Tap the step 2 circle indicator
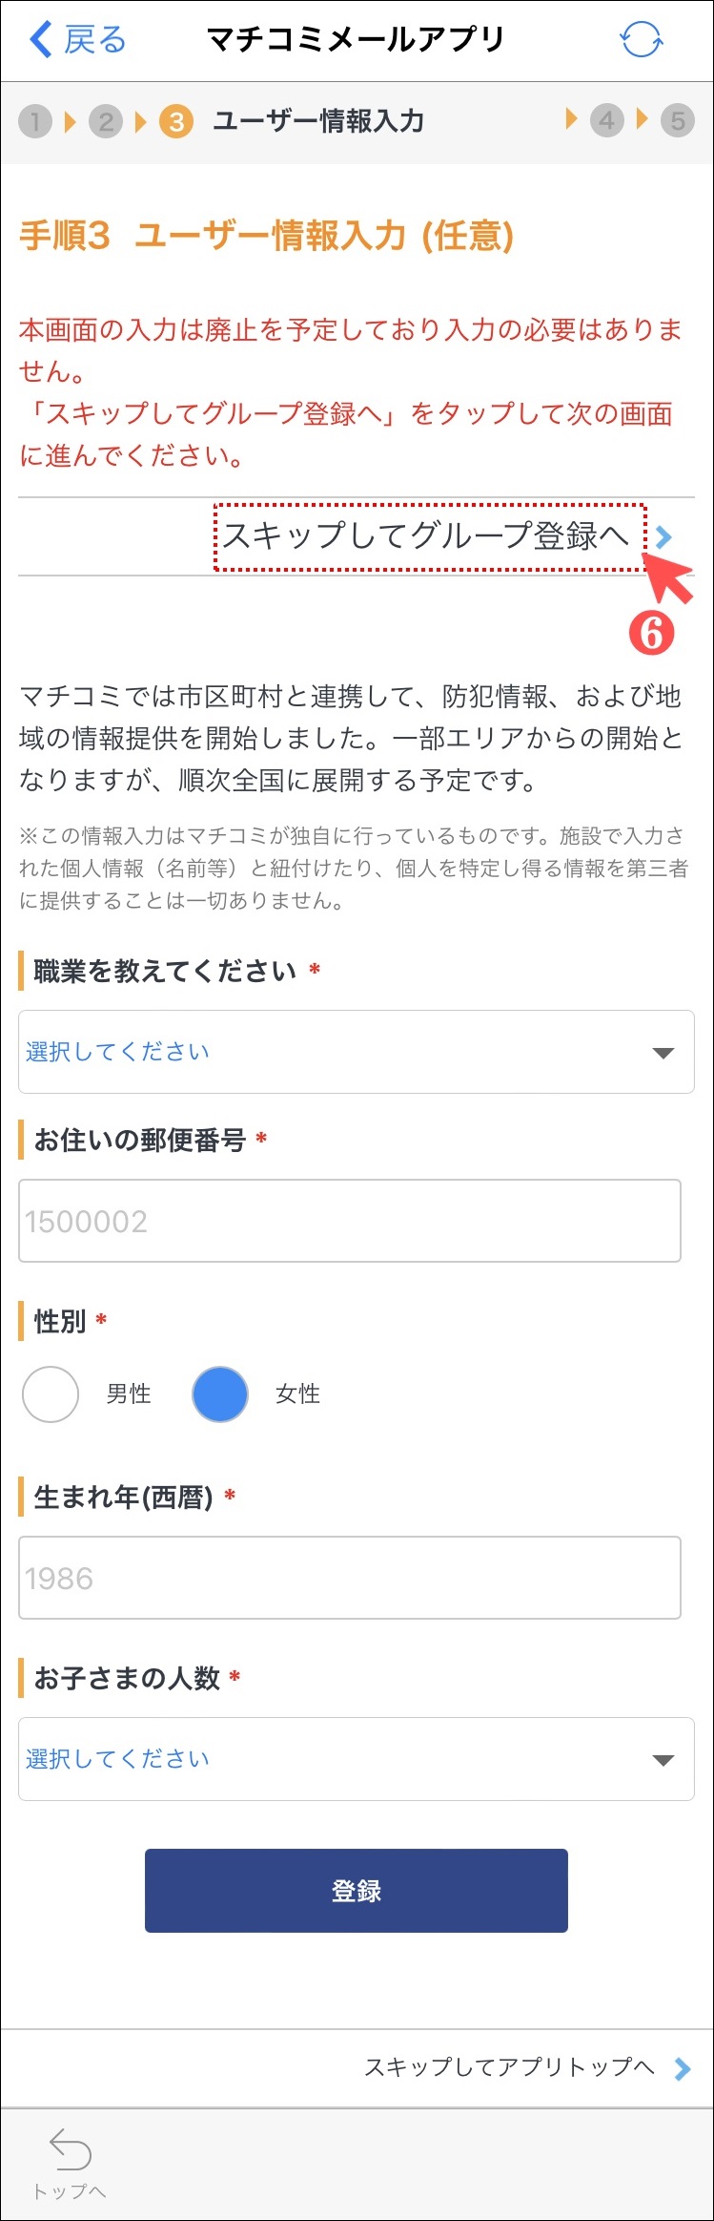Screen dimensions: 714x2221 click(x=106, y=121)
